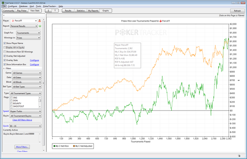Image resolution: width=247 pixels, height=159 pixels.
Task: Open the Game filter dropdown
Action: click(27, 73)
